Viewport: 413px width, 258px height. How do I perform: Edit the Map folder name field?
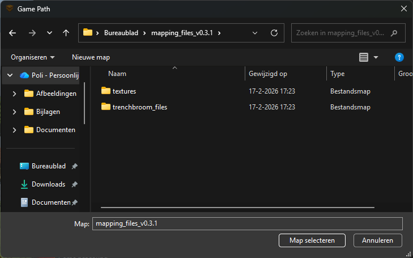pos(248,224)
